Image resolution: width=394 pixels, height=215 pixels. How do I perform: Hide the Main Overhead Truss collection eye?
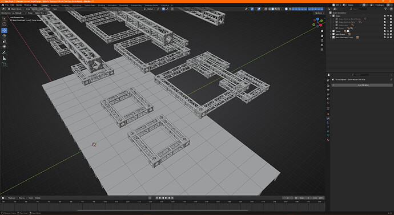388,38
